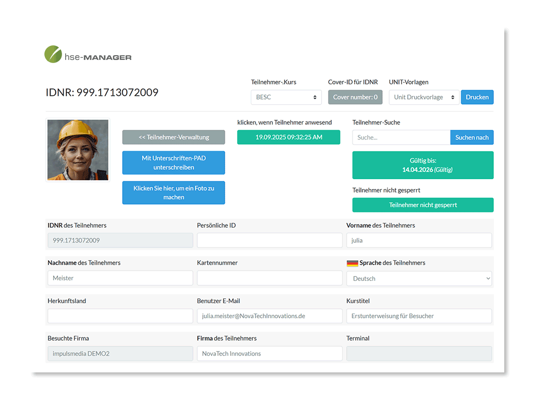Click the Teilnehmer nicht gesperrt status button

click(422, 205)
